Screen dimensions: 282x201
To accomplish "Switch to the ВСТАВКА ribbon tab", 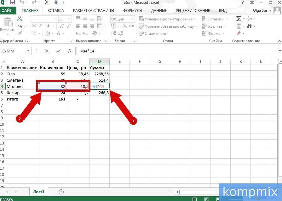I will 56,10.
